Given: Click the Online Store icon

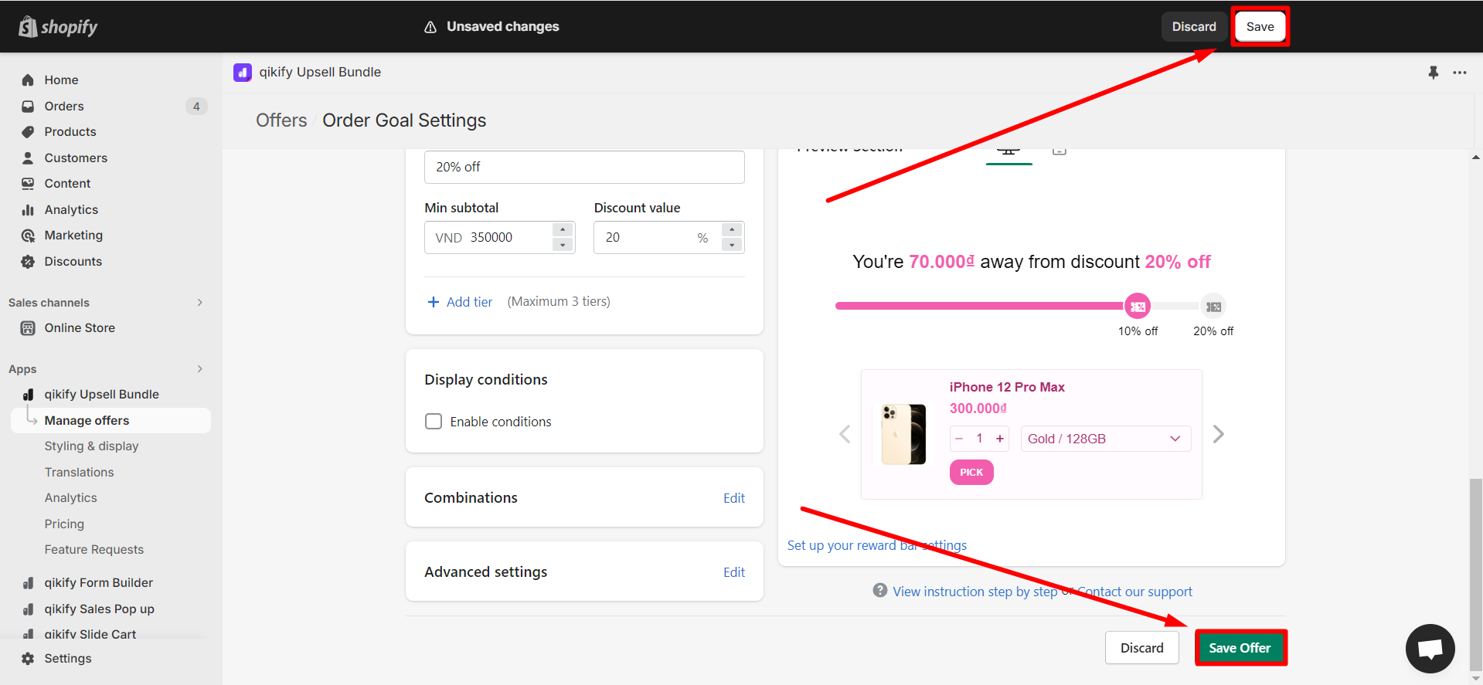Looking at the screenshot, I should [28, 328].
